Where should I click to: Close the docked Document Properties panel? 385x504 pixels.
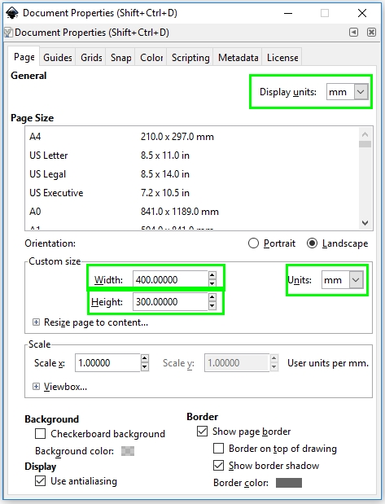point(371,32)
